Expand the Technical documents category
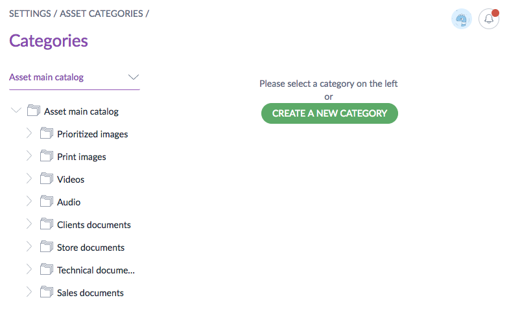The image size is (509, 313). tap(29, 270)
